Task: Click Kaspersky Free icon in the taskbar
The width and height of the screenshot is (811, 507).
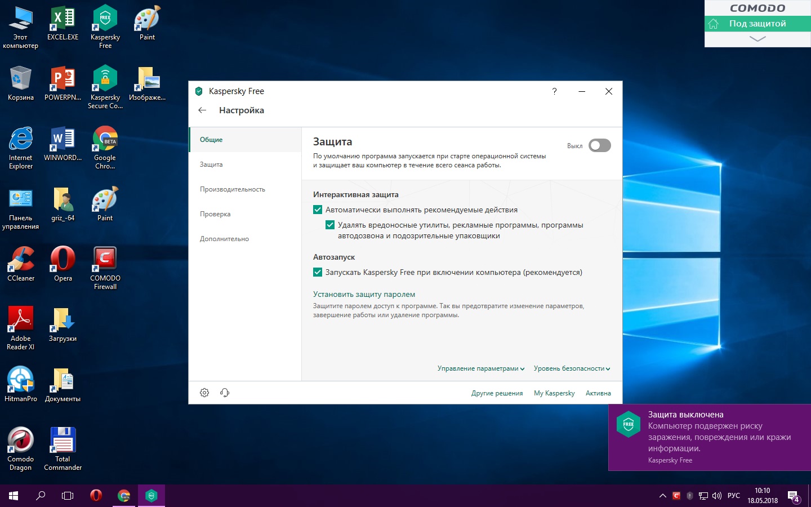Action: pos(151,496)
